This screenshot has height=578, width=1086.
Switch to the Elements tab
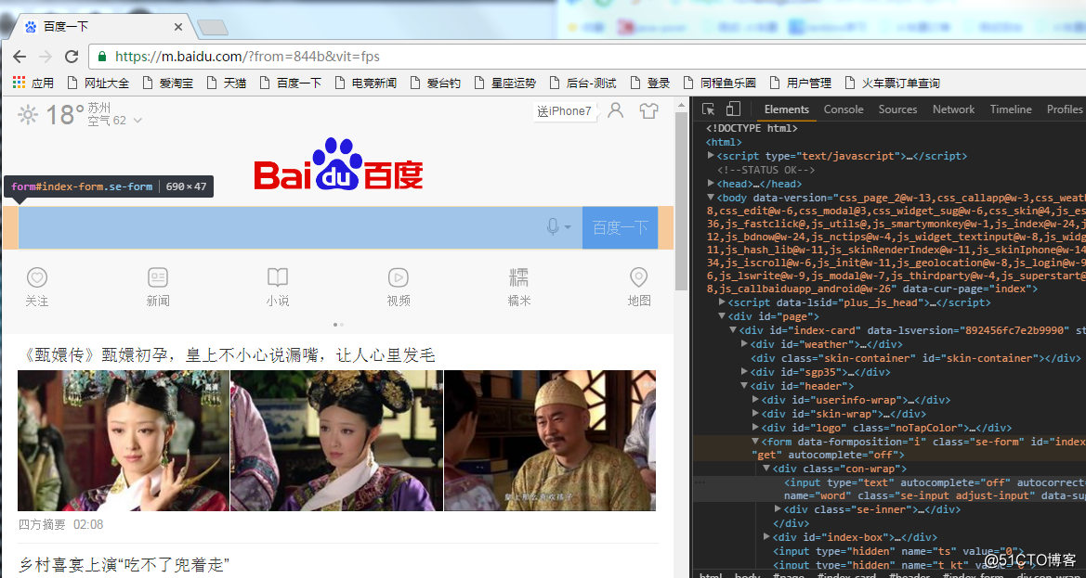pyautogui.click(x=786, y=109)
